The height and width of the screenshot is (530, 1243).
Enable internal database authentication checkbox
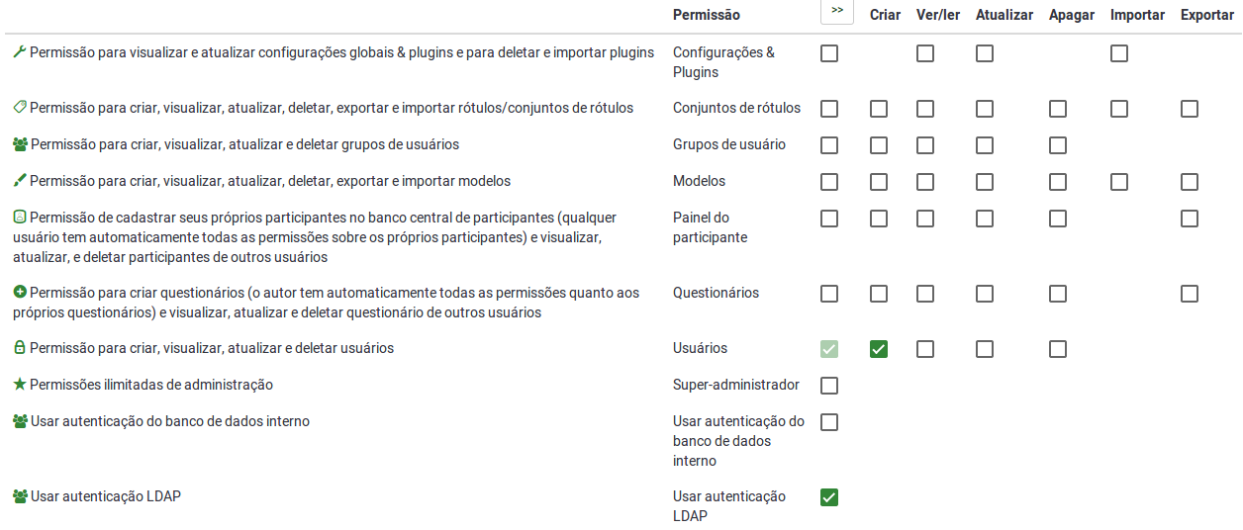(829, 422)
